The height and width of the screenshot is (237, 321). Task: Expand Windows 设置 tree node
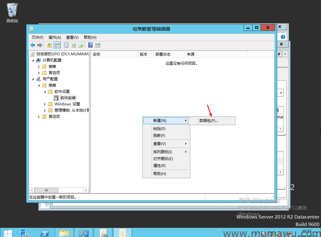tap(45, 104)
